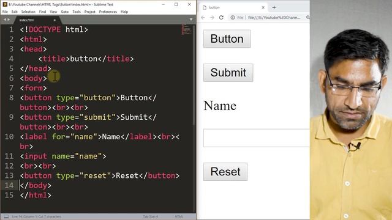The image size is (392, 220).
Task: Click line number 14 in the gutter
Action: [9, 185]
